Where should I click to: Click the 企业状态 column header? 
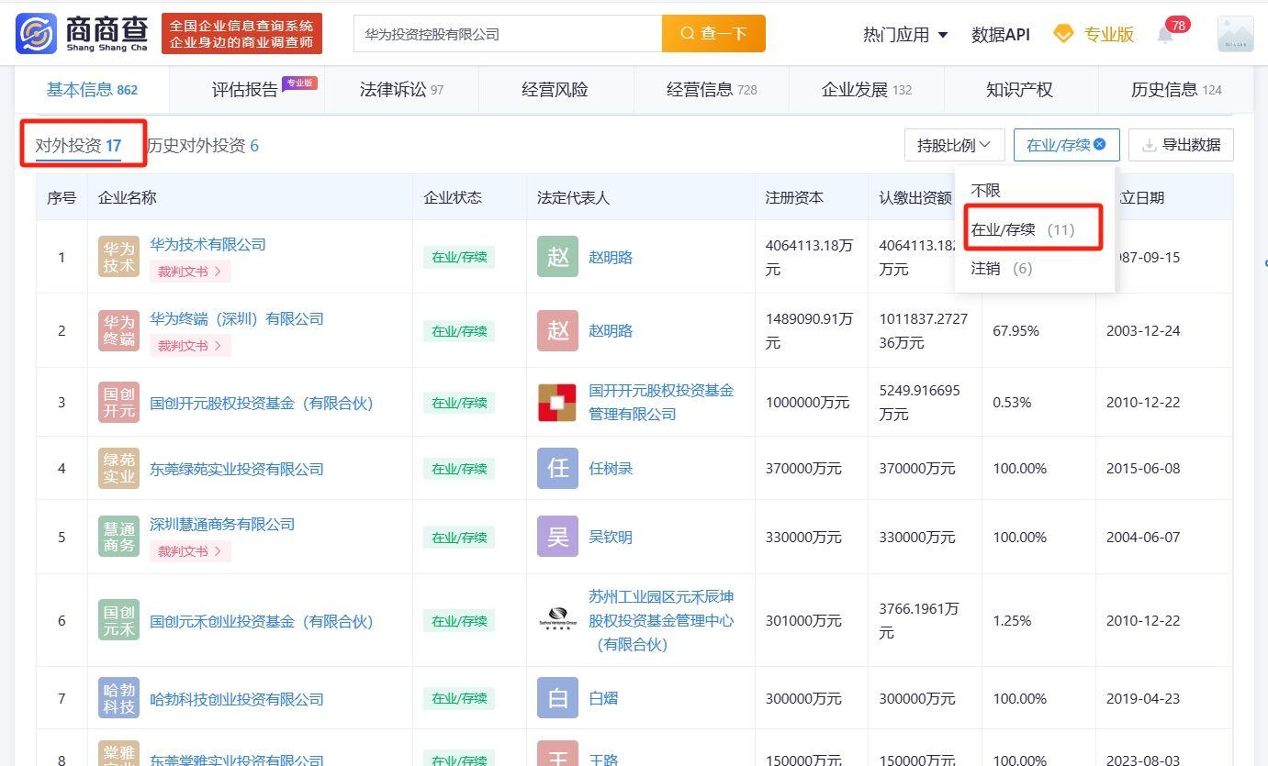point(453,197)
